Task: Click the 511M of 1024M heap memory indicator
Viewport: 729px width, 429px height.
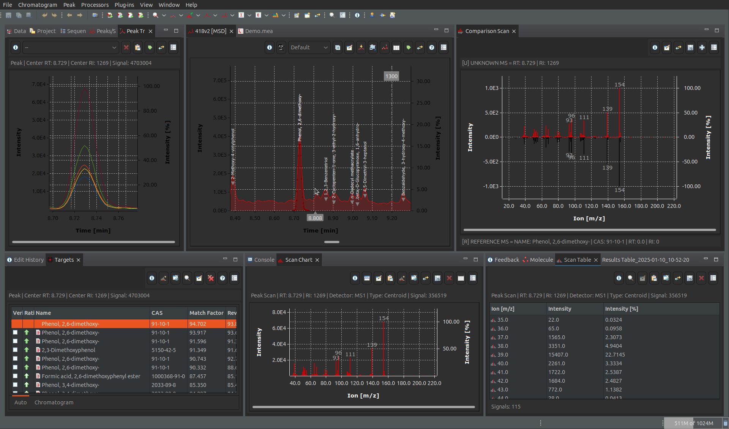Action: click(693, 423)
